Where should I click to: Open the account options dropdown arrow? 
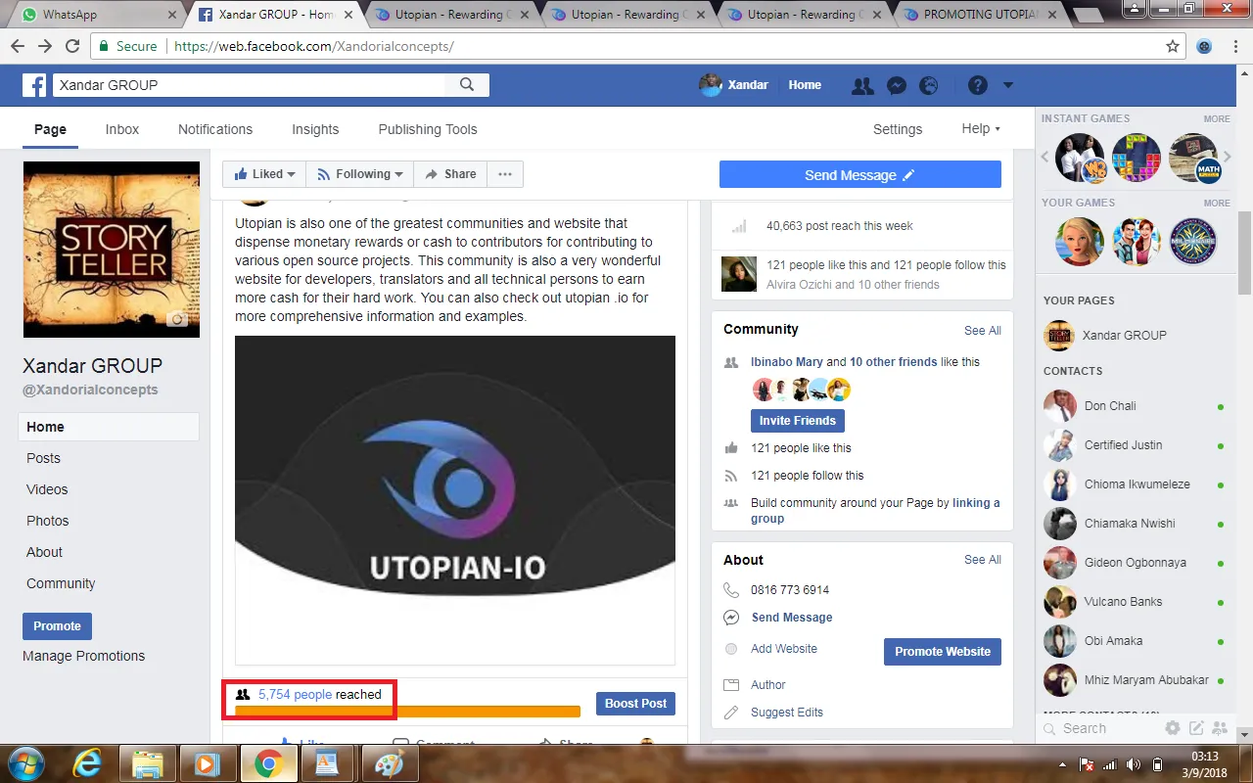(1008, 85)
